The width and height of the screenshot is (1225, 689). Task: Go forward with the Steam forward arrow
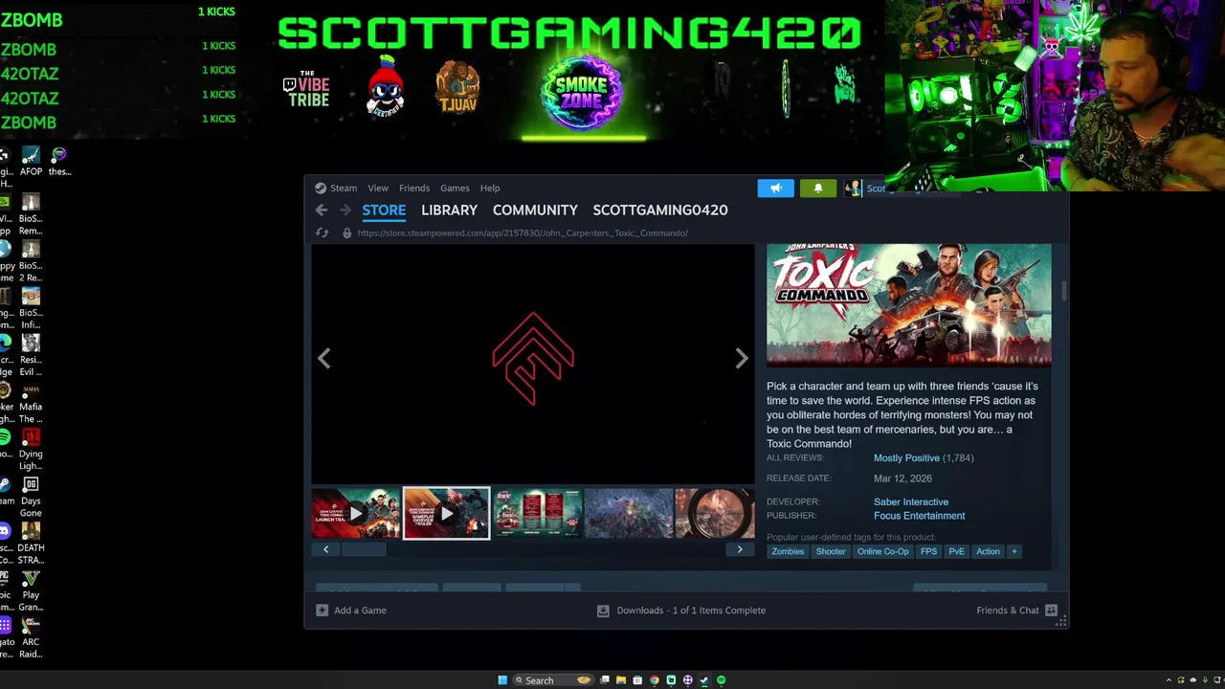coord(345,210)
